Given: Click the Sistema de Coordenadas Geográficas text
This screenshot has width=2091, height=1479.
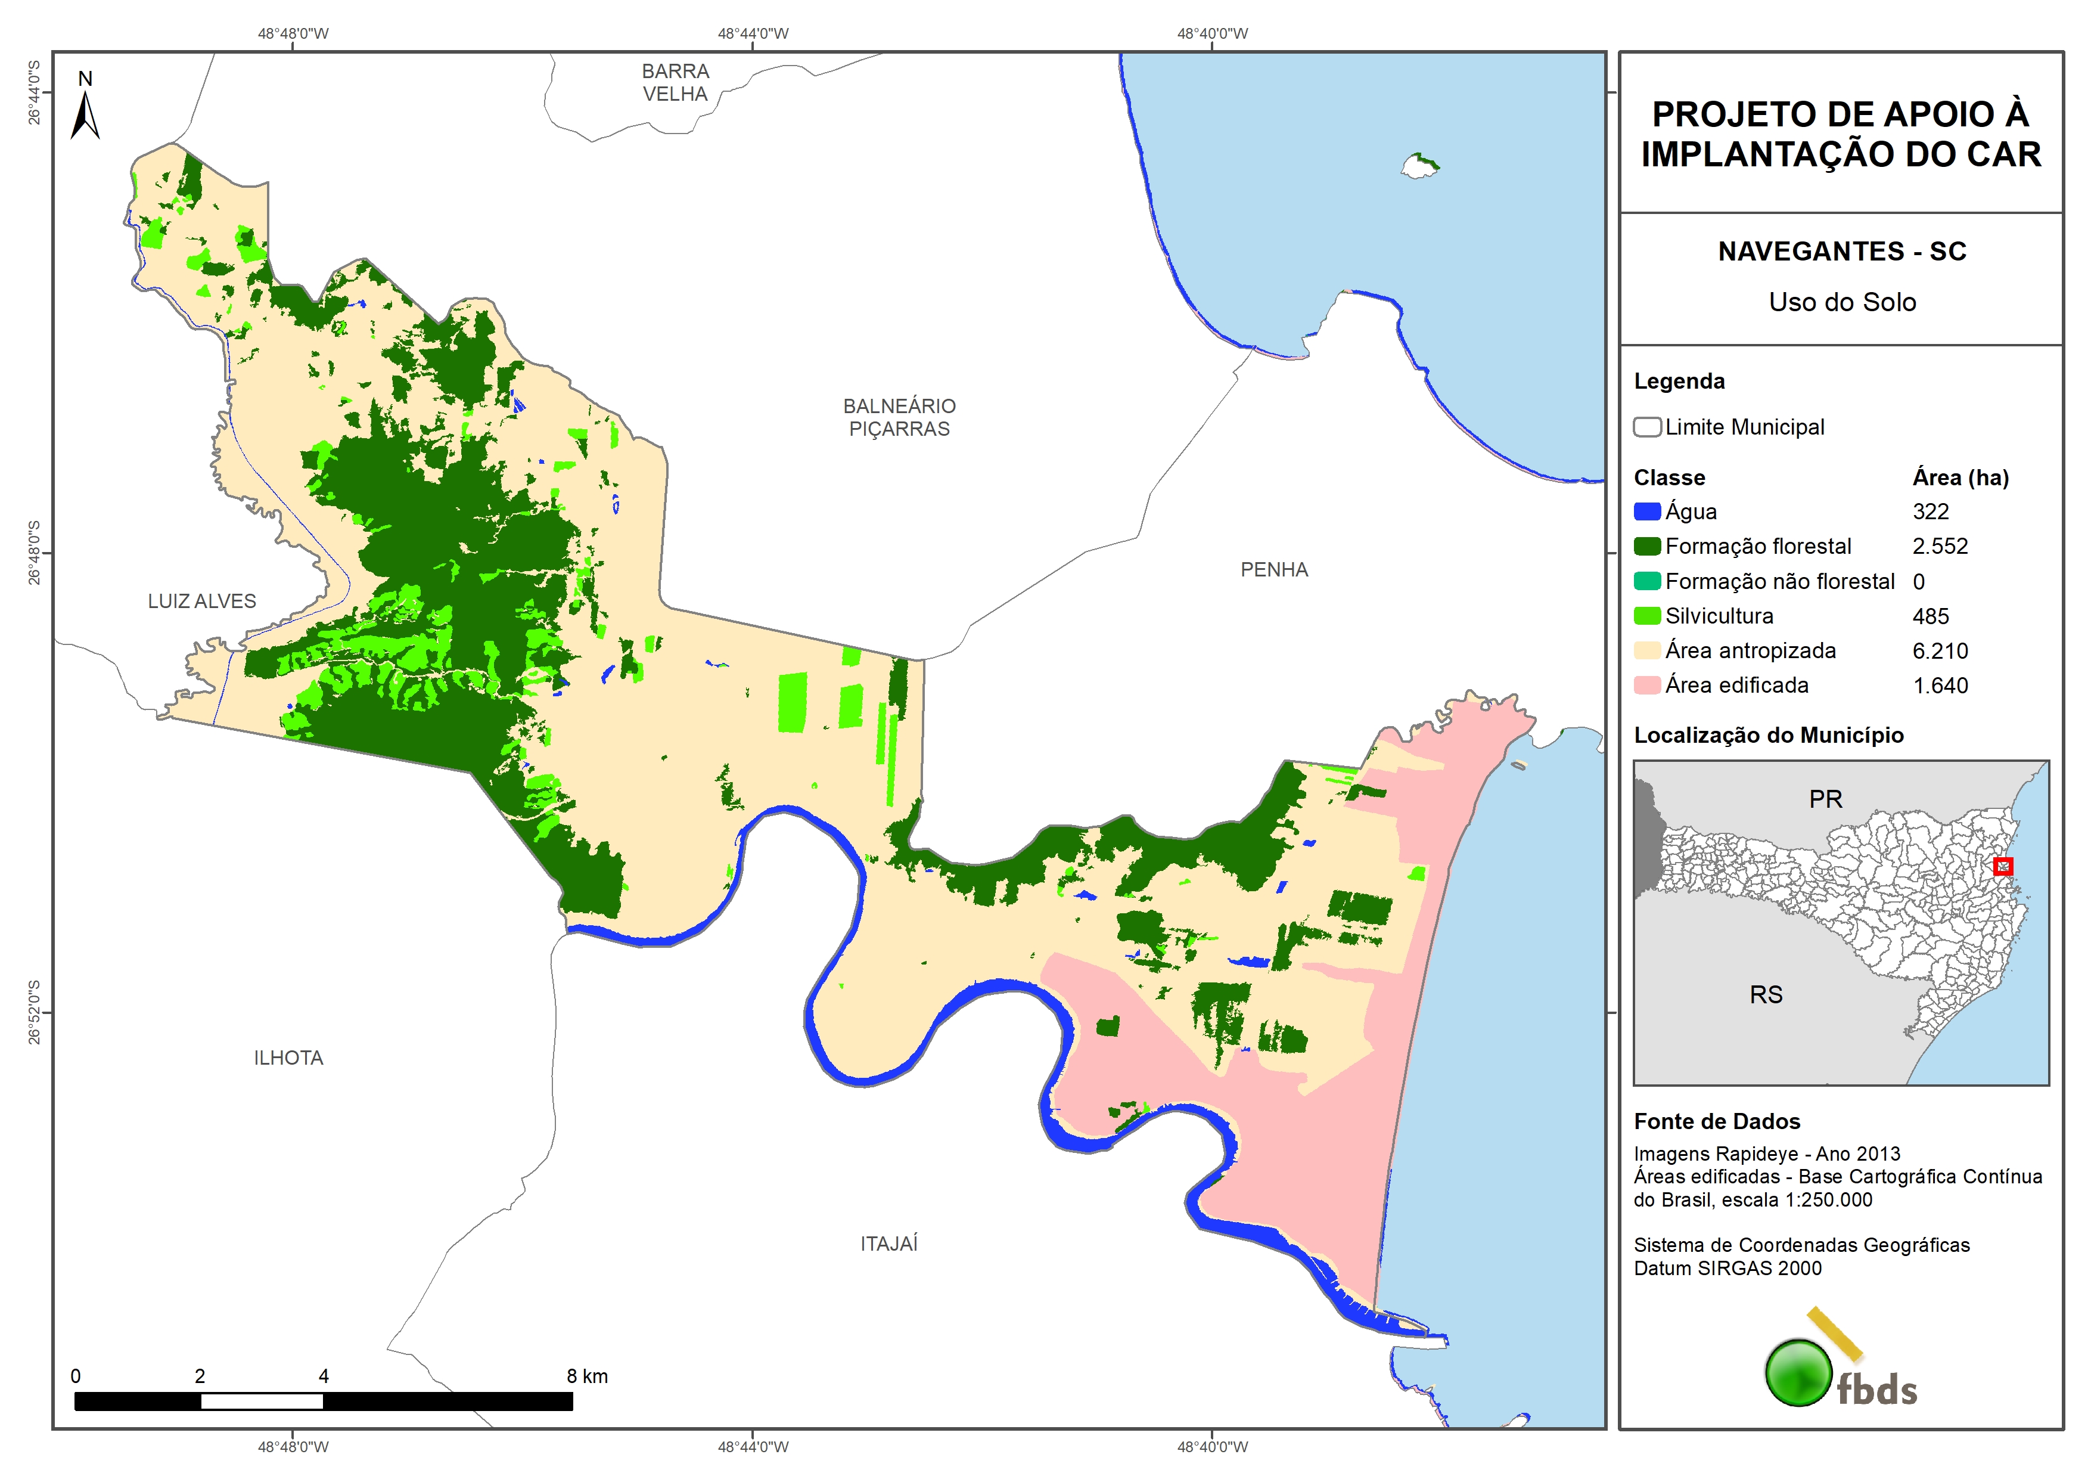Looking at the screenshot, I should tap(1801, 1246).
